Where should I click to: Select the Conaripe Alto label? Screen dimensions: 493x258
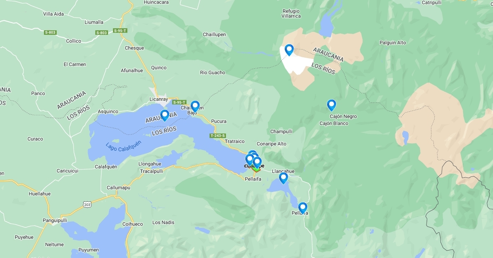272,144
